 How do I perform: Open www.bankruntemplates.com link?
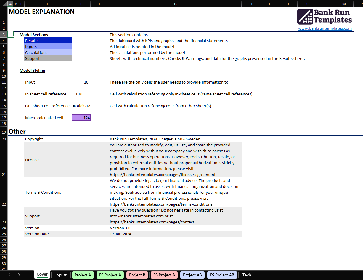click(325, 28)
